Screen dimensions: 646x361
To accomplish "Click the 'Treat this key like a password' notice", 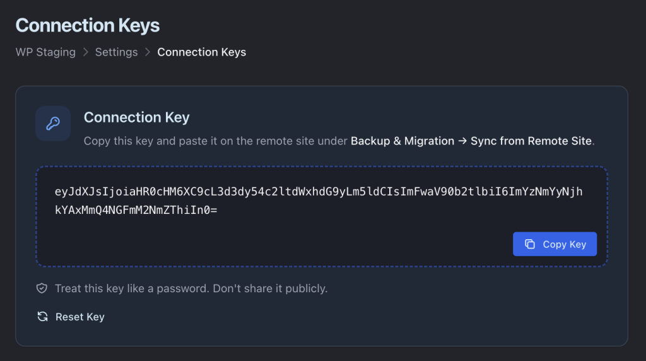I will tap(191, 288).
